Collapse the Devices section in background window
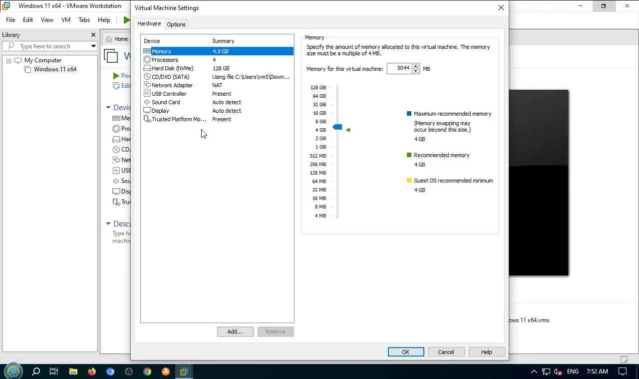 point(108,108)
